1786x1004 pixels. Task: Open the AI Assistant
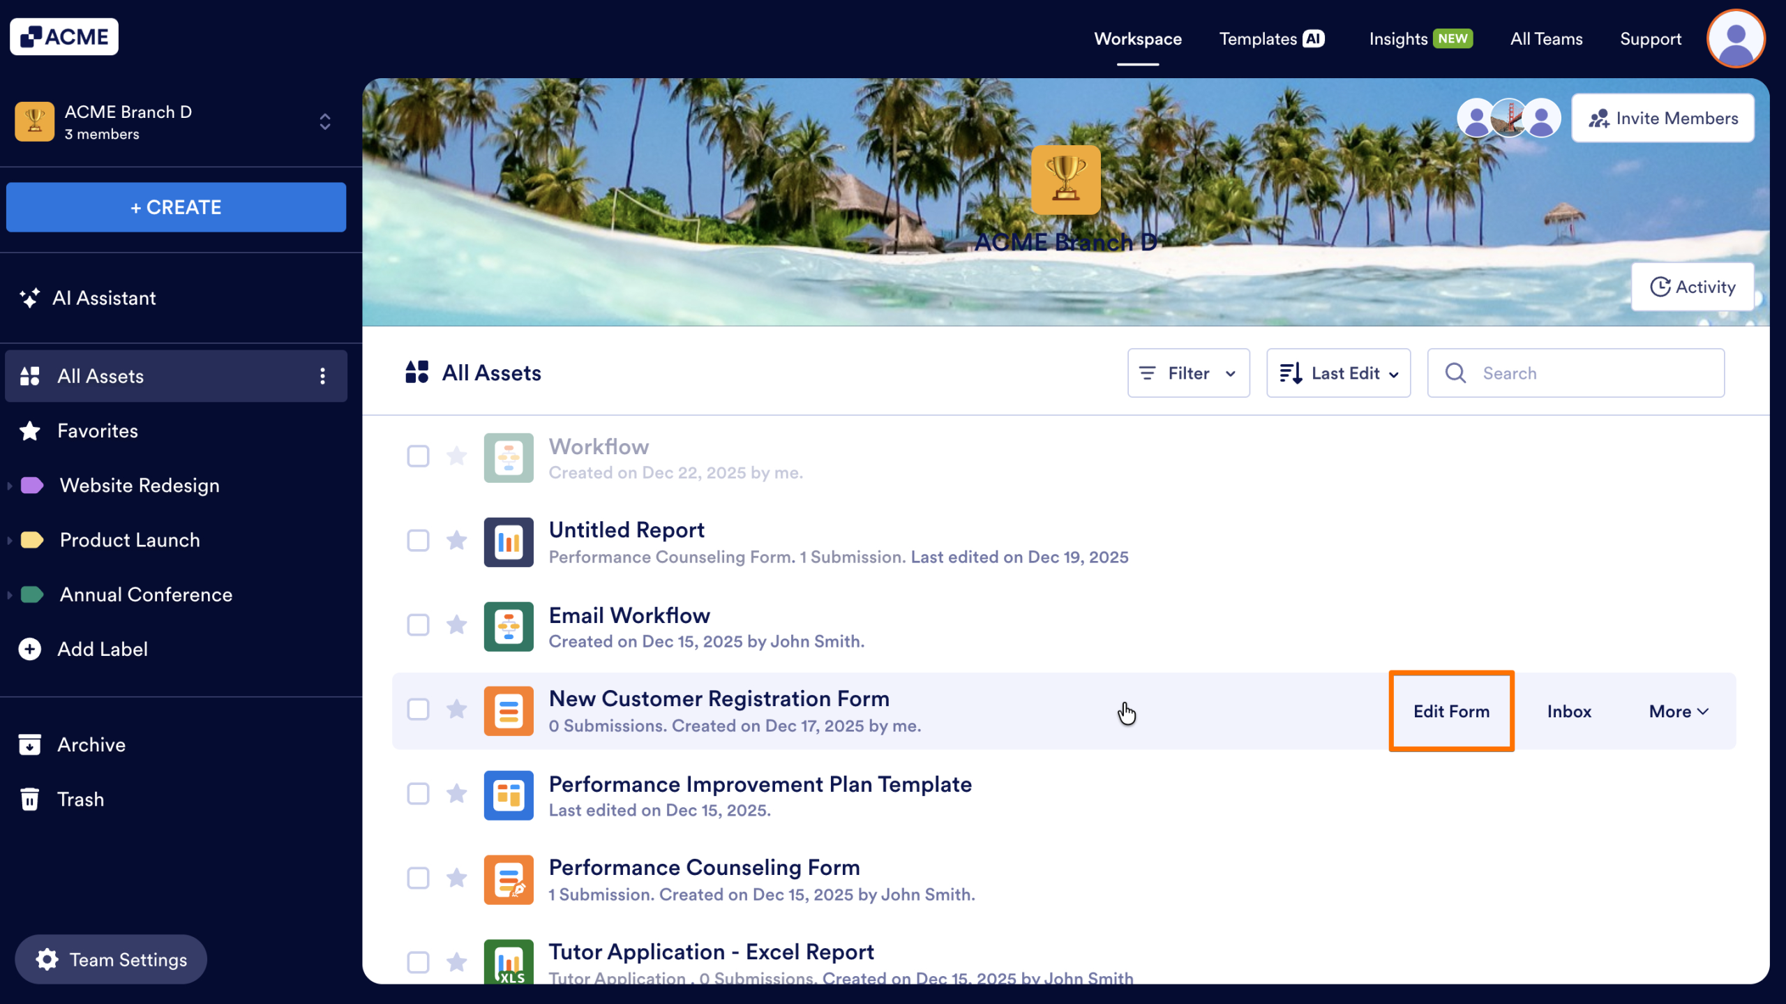click(x=104, y=298)
